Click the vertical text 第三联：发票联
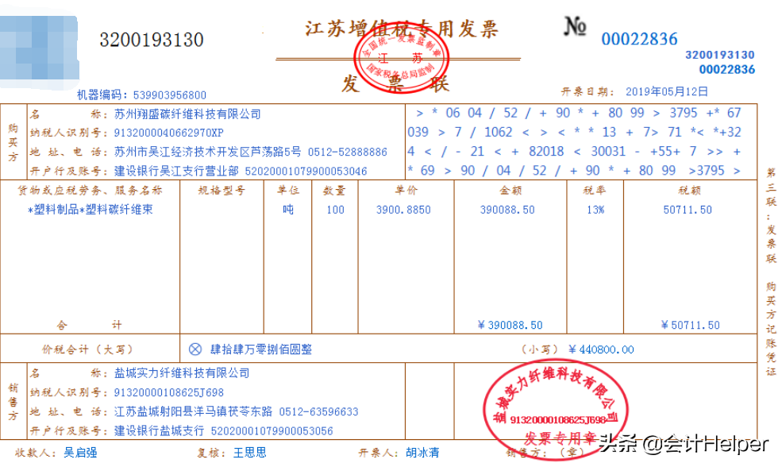 click(x=771, y=216)
